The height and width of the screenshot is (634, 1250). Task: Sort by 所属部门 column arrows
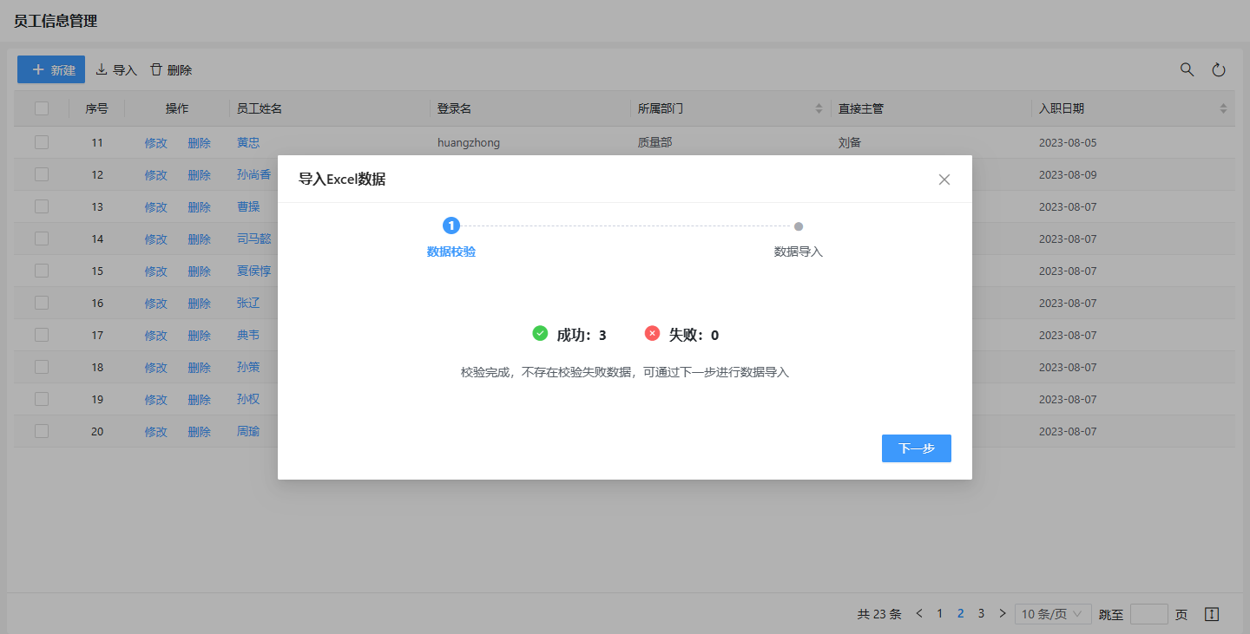(x=818, y=108)
